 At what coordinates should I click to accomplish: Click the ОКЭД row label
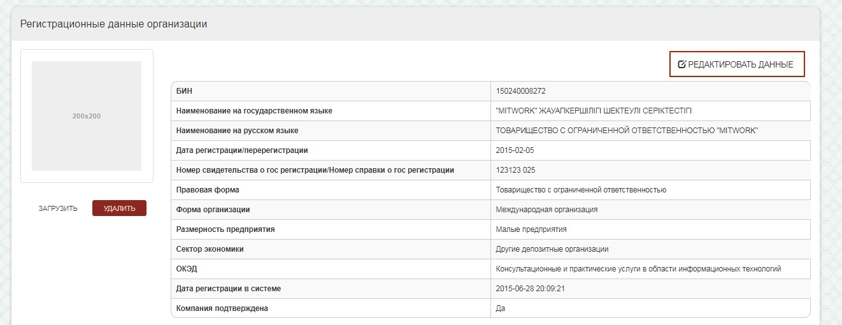click(187, 269)
